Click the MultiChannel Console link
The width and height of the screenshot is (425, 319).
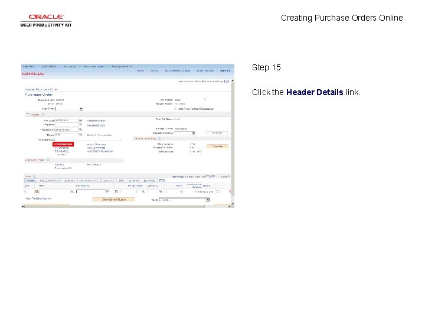178,70
